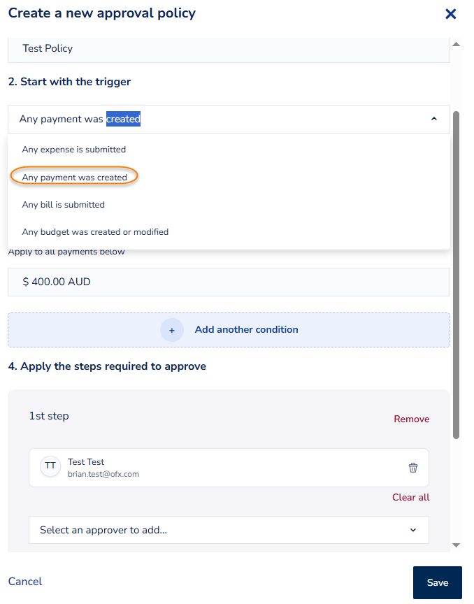Click the scrollbar up arrow

tap(457, 45)
